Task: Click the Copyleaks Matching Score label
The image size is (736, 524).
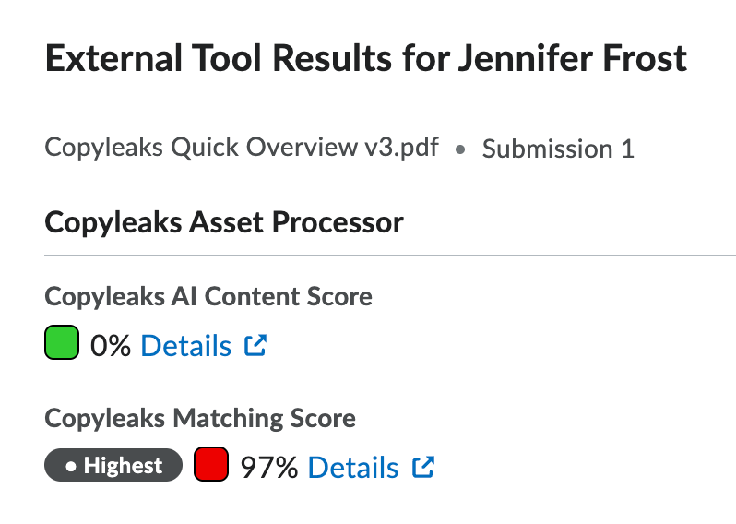Action: (x=200, y=418)
